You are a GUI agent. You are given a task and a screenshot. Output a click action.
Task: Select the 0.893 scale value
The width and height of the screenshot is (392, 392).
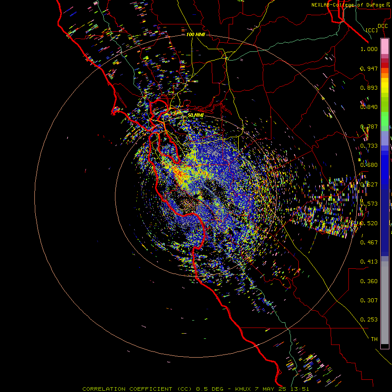pos(369,88)
